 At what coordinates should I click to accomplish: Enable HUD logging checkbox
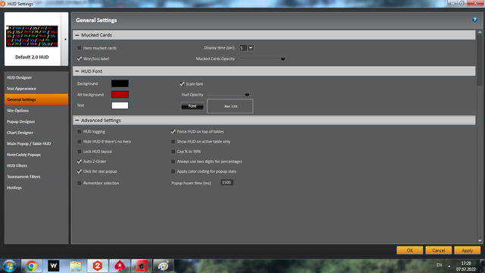point(80,131)
